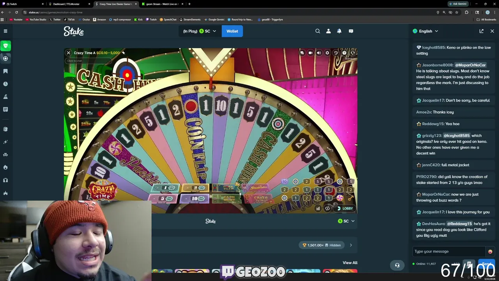The width and height of the screenshot is (499, 281).
Task: Click jennC420 username in chat
Action: point(431,165)
